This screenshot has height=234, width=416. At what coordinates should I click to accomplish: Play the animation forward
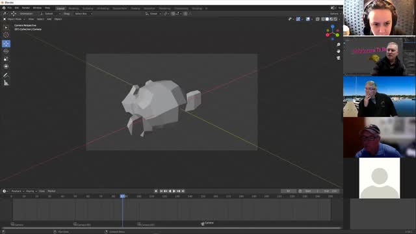click(174, 191)
